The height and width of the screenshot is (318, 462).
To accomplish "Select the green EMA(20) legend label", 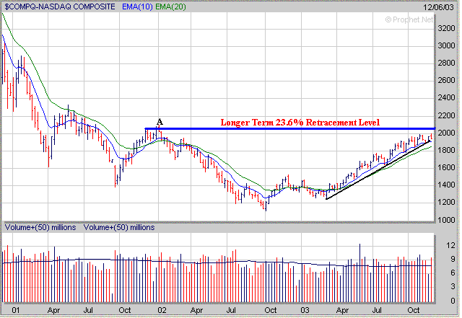I will pos(170,6).
